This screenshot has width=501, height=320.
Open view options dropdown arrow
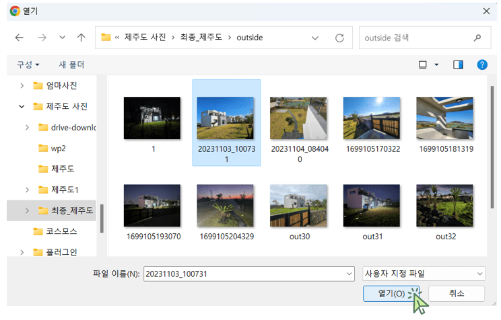point(436,65)
